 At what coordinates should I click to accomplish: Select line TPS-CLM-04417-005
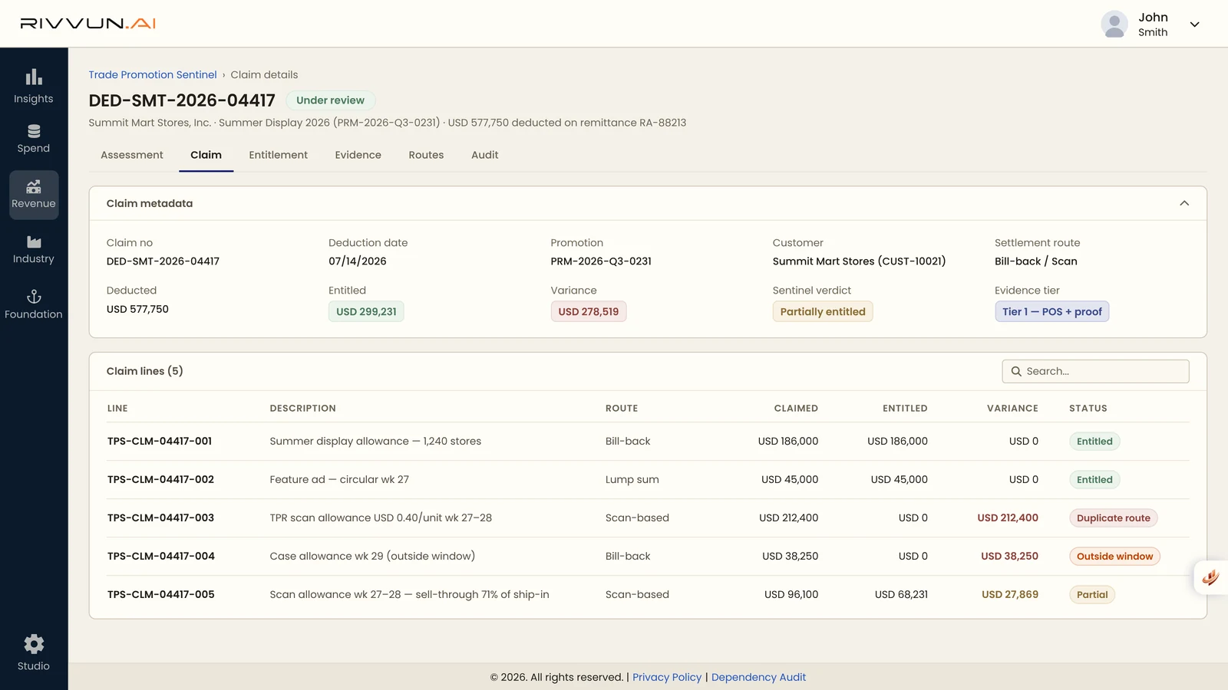click(161, 594)
